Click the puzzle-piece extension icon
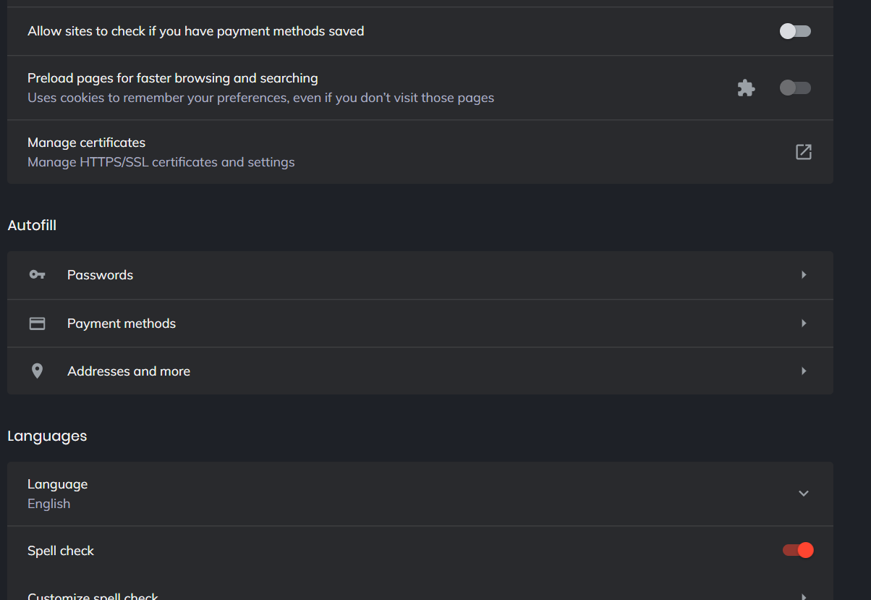Screen dimensions: 871x600 746,88
